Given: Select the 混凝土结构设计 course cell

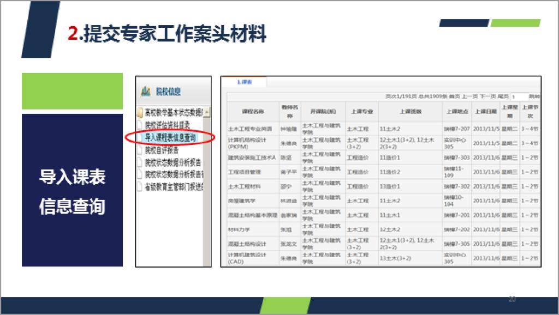Looking at the screenshot, I should tap(253, 244).
